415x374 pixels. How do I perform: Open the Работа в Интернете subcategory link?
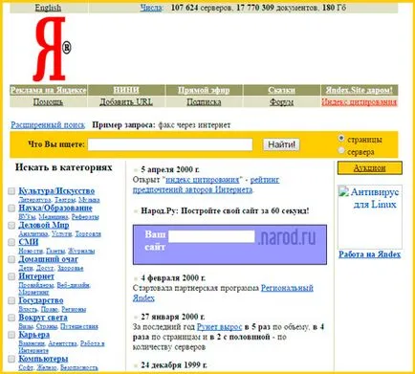pos(61,347)
